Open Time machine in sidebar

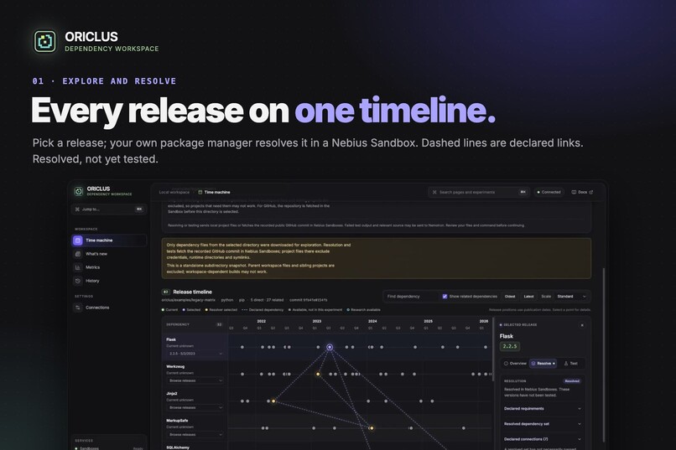pos(109,241)
